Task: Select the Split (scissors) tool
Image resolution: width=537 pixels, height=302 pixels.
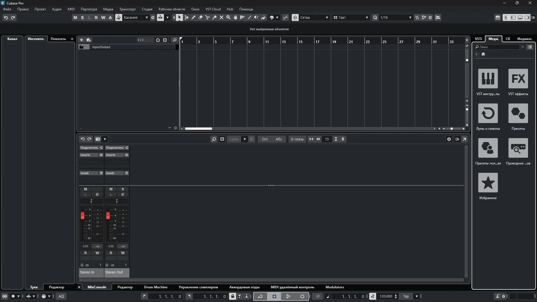Action: point(208,17)
